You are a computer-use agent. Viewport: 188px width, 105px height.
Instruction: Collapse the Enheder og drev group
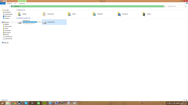pyautogui.click(x=17, y=18)
